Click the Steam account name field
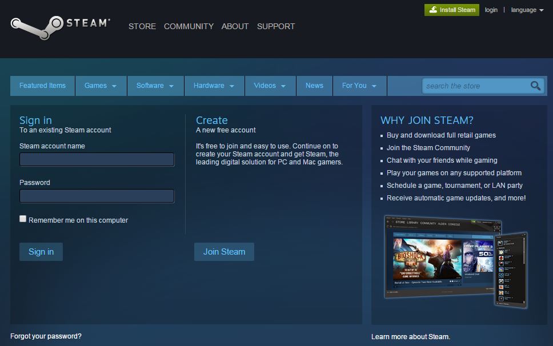 (97, 159)
